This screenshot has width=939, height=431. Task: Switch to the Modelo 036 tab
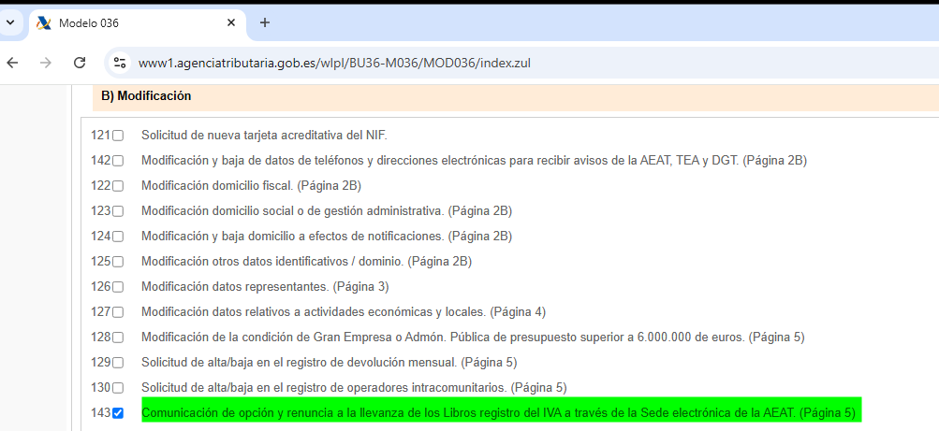(131, 22)
